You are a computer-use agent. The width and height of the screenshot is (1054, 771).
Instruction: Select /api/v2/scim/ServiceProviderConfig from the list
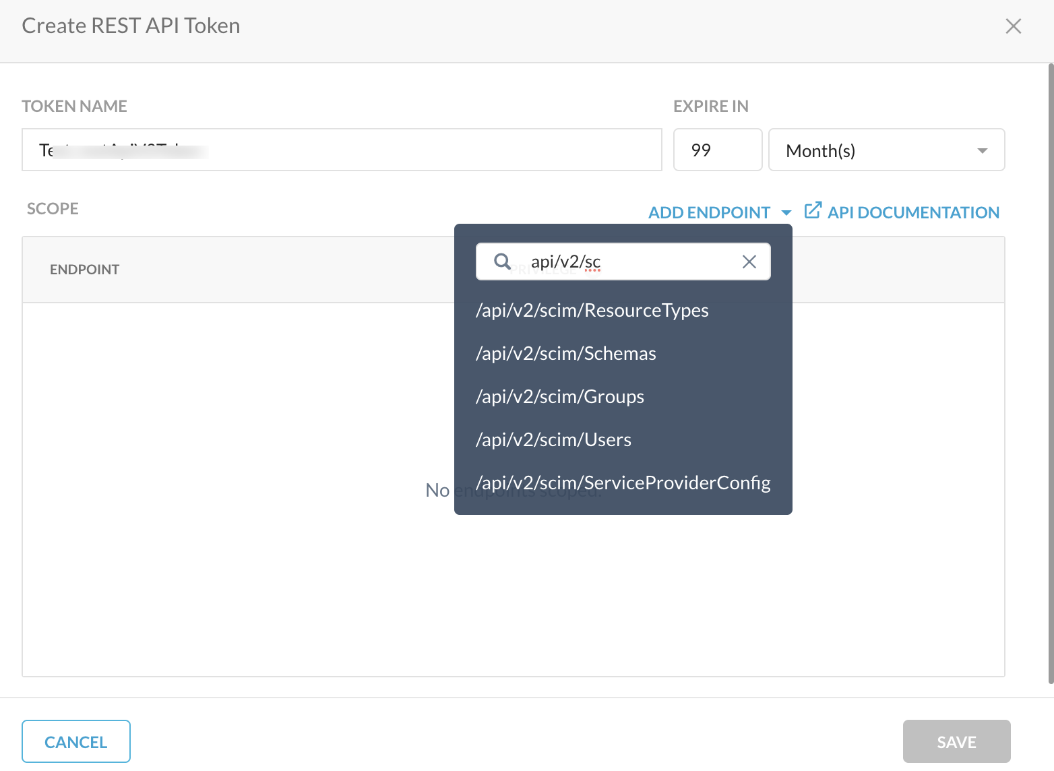[623, 483]
